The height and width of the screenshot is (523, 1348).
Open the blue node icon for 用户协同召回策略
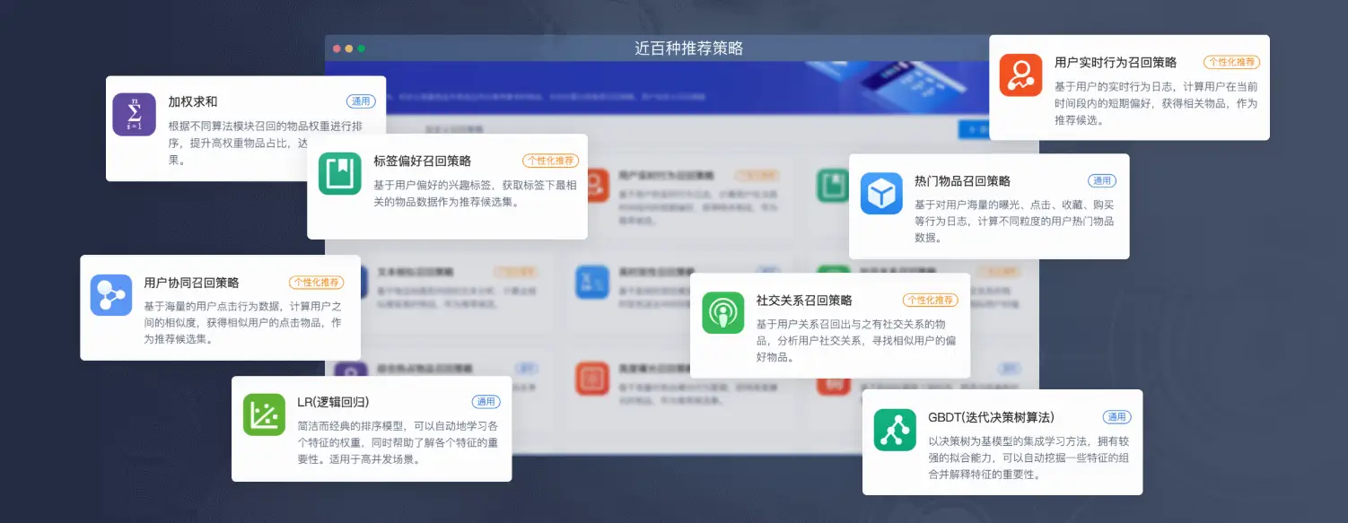tap(111, 295)
